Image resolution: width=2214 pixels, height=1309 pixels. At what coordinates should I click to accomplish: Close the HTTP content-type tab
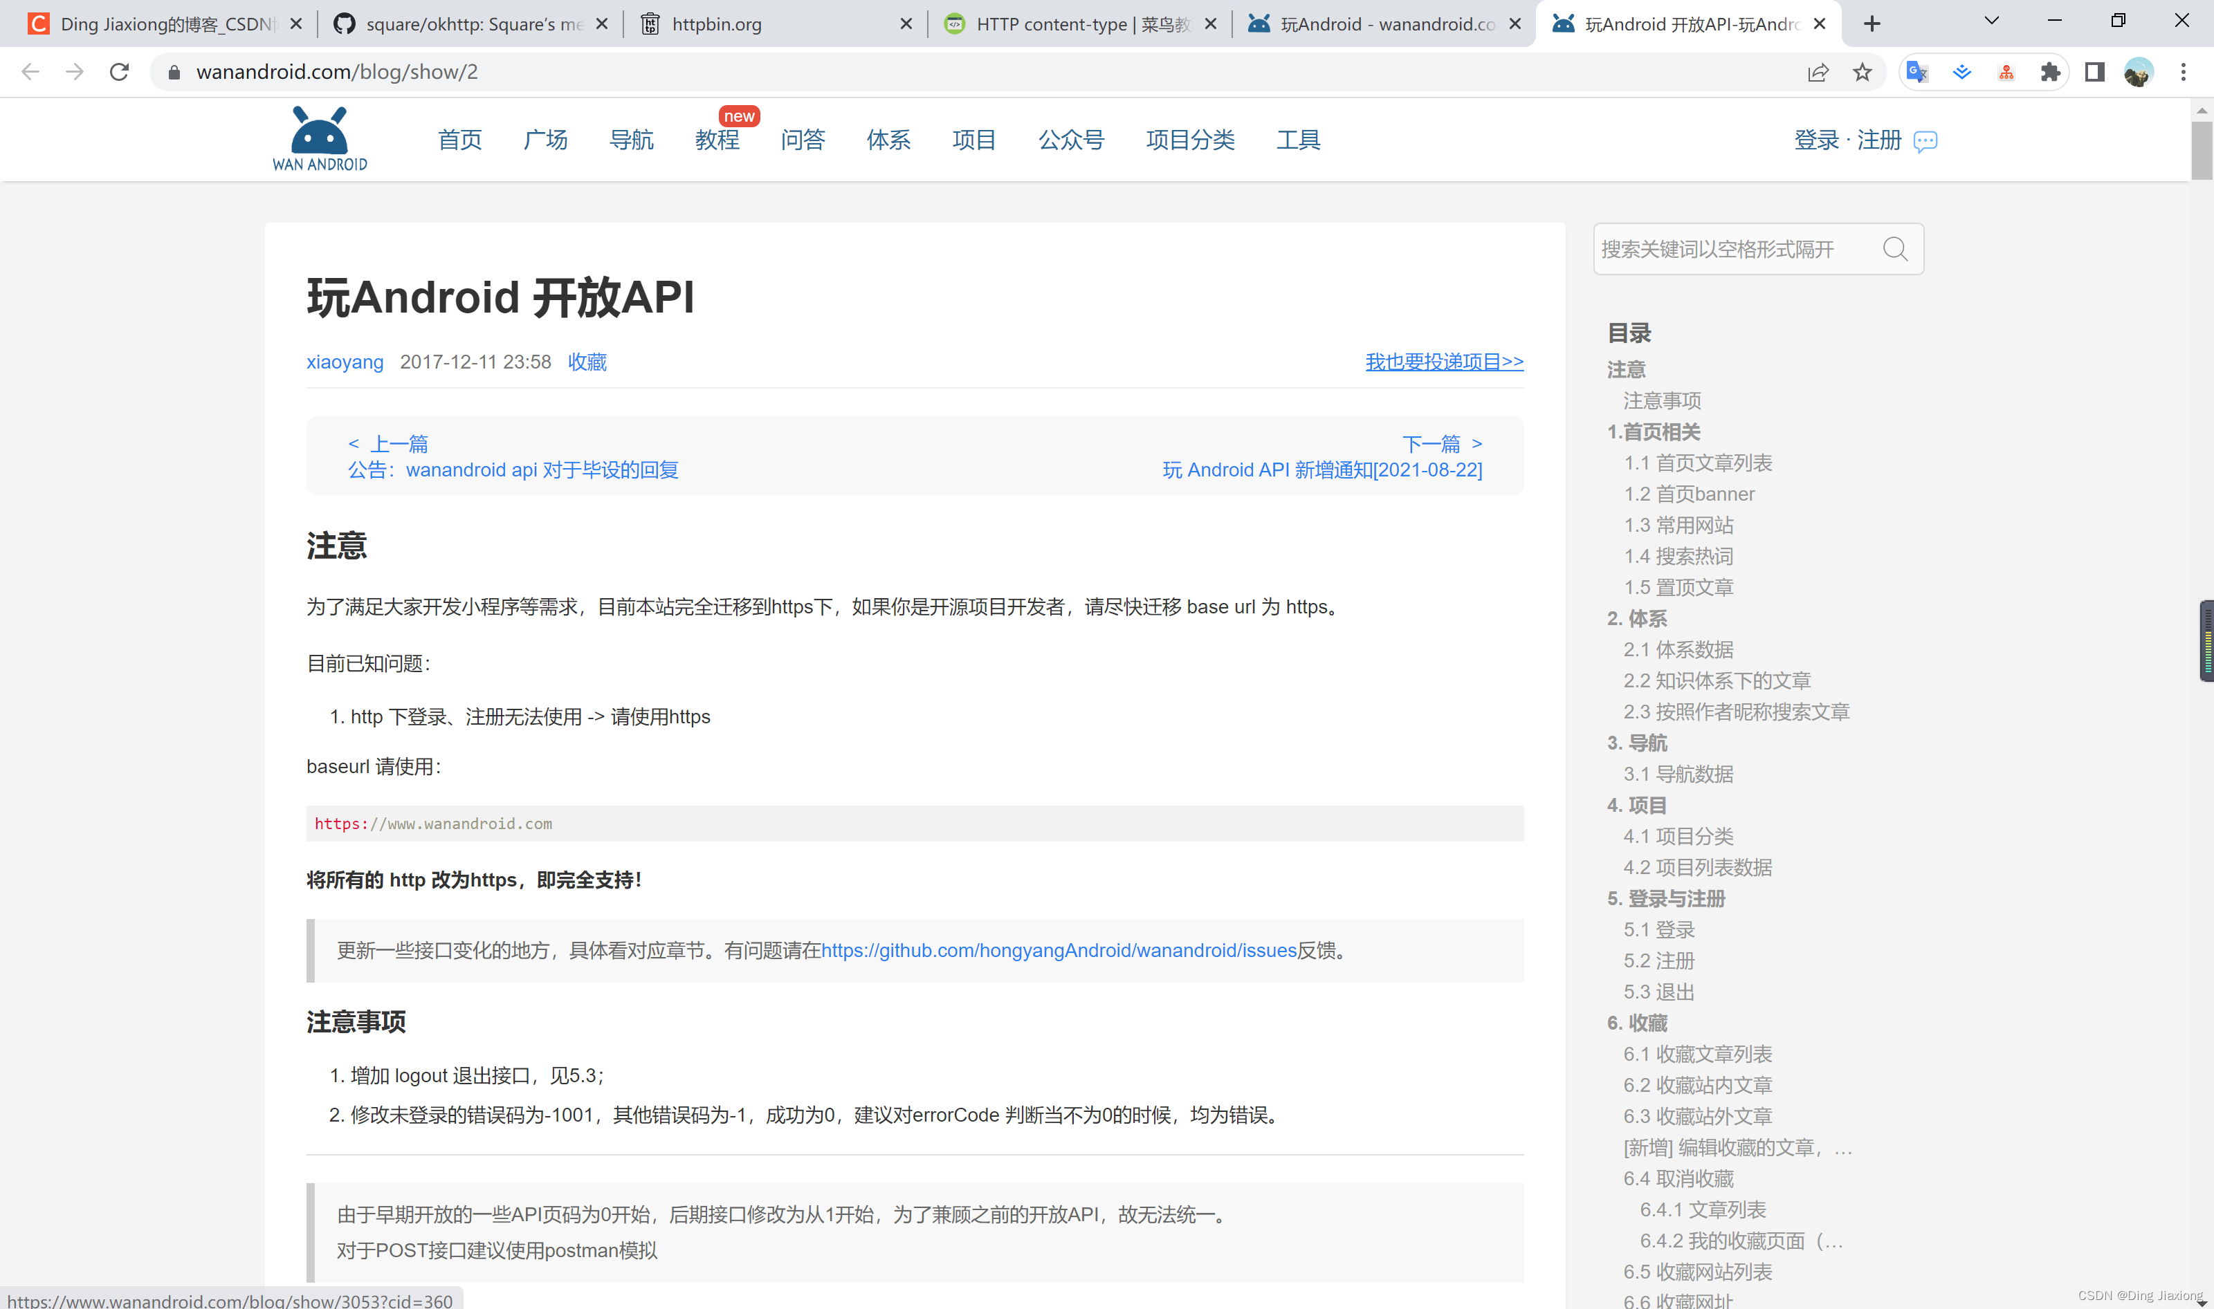[1211, 24]
